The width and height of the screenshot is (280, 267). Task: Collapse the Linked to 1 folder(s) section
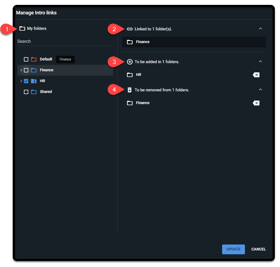260,29
